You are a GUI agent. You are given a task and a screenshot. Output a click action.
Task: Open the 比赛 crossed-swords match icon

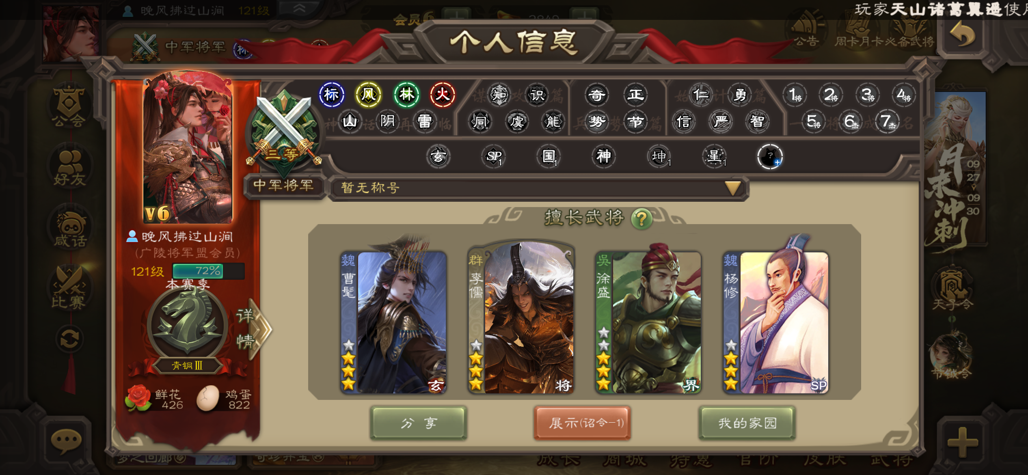click(68, 287)
